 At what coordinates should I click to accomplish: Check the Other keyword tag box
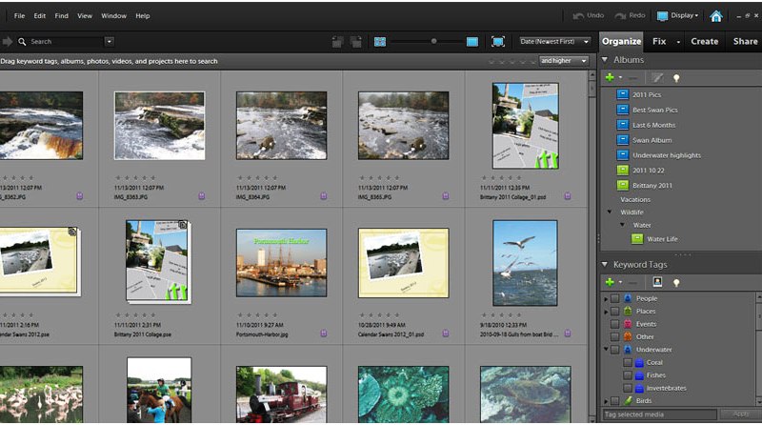point(614,336)
